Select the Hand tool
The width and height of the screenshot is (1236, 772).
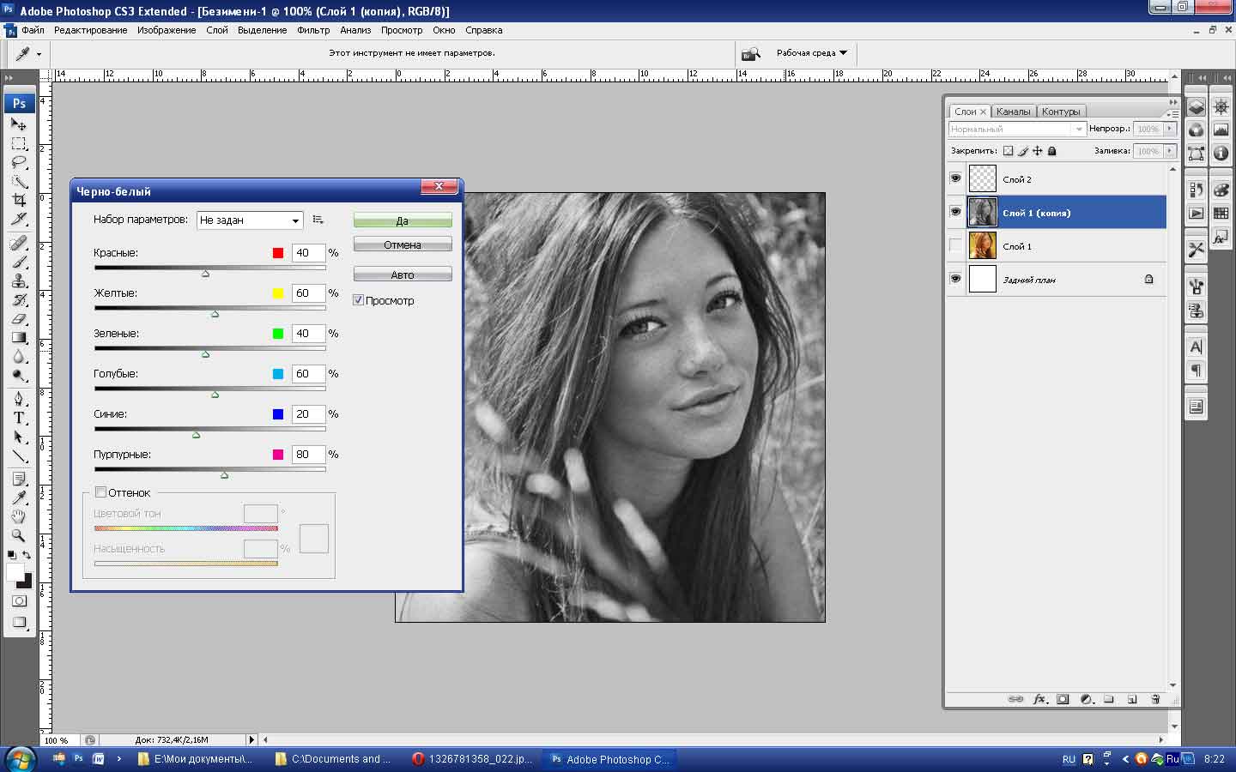click(19, 516)
